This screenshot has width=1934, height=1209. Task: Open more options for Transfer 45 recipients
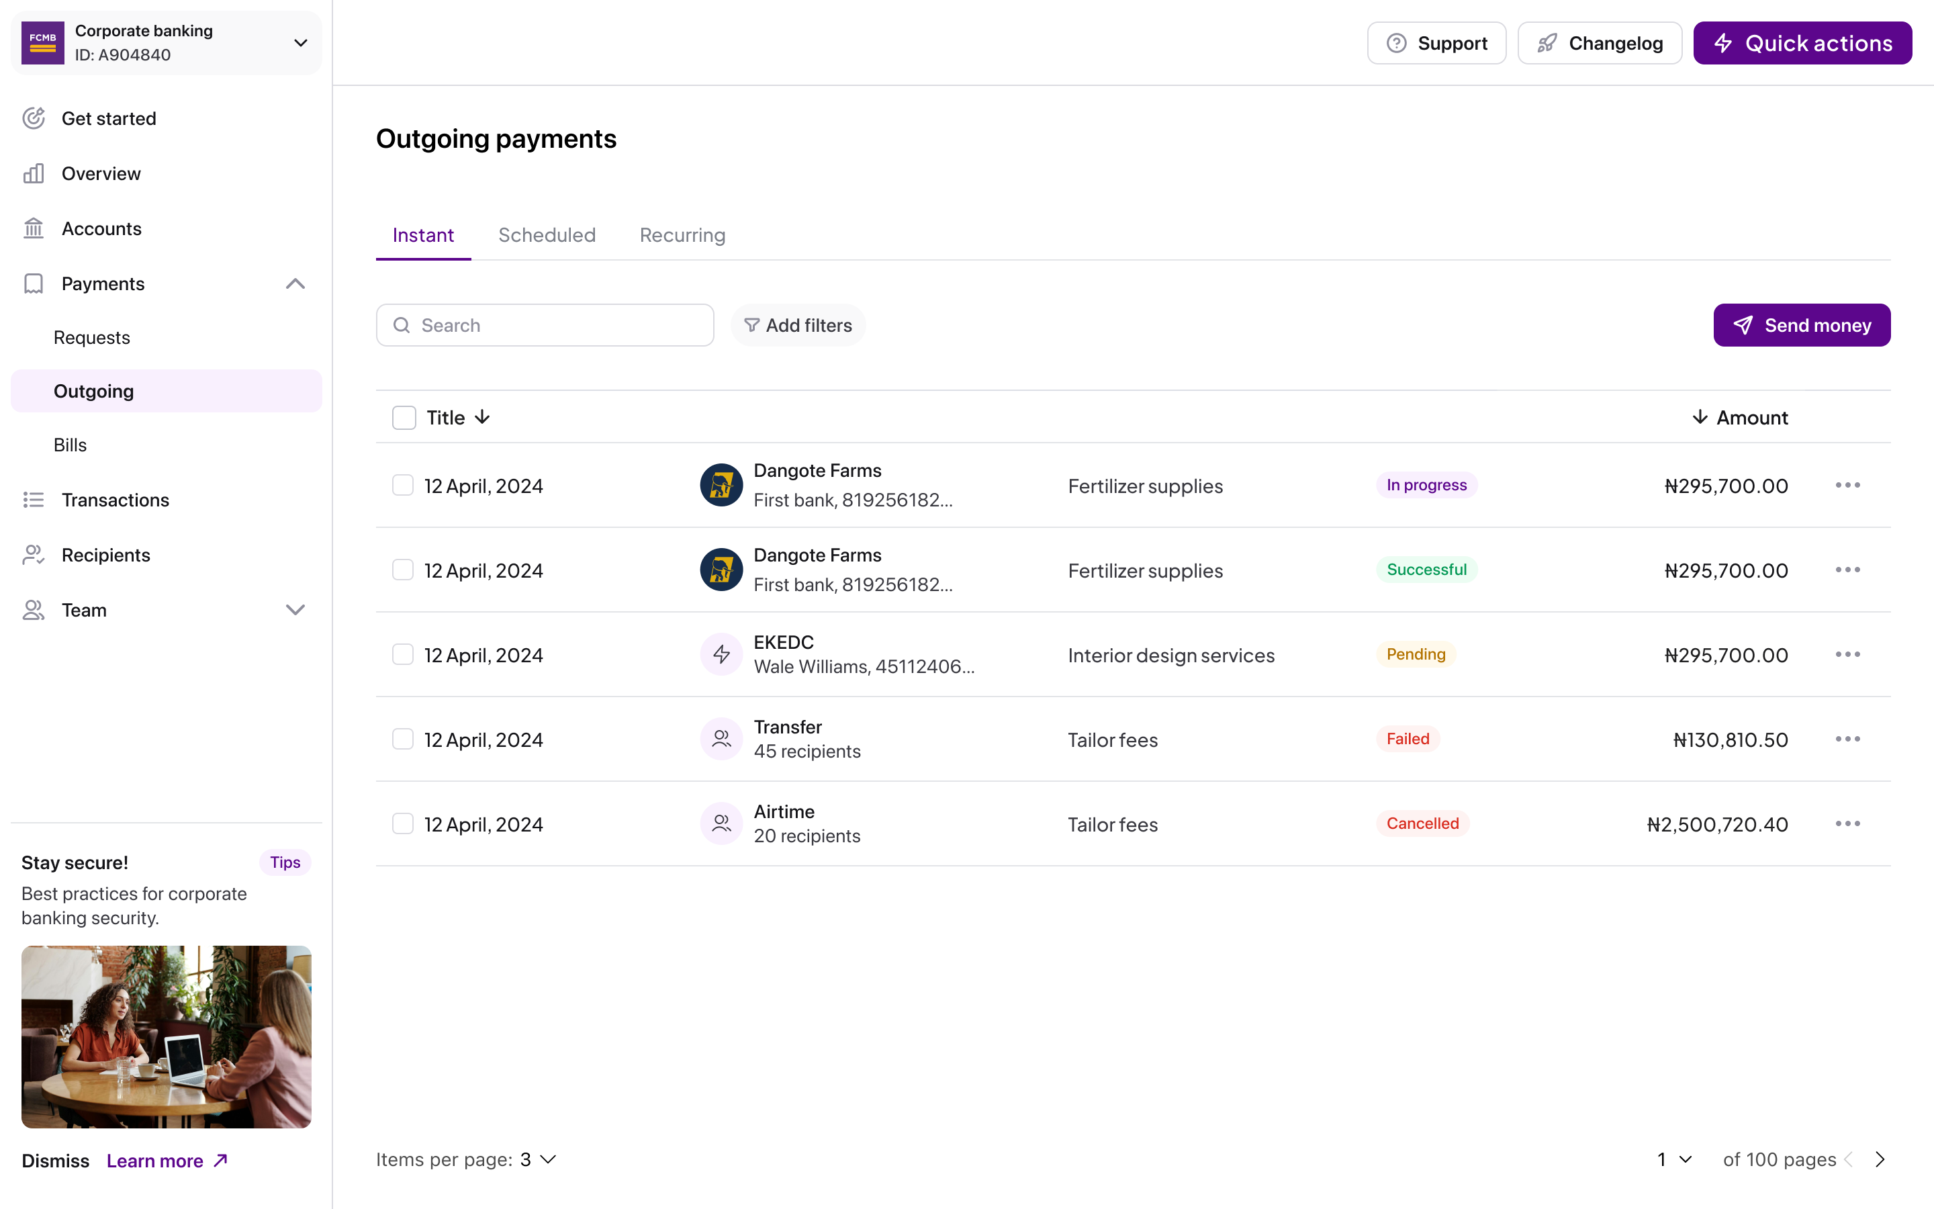pos(1847,740)
